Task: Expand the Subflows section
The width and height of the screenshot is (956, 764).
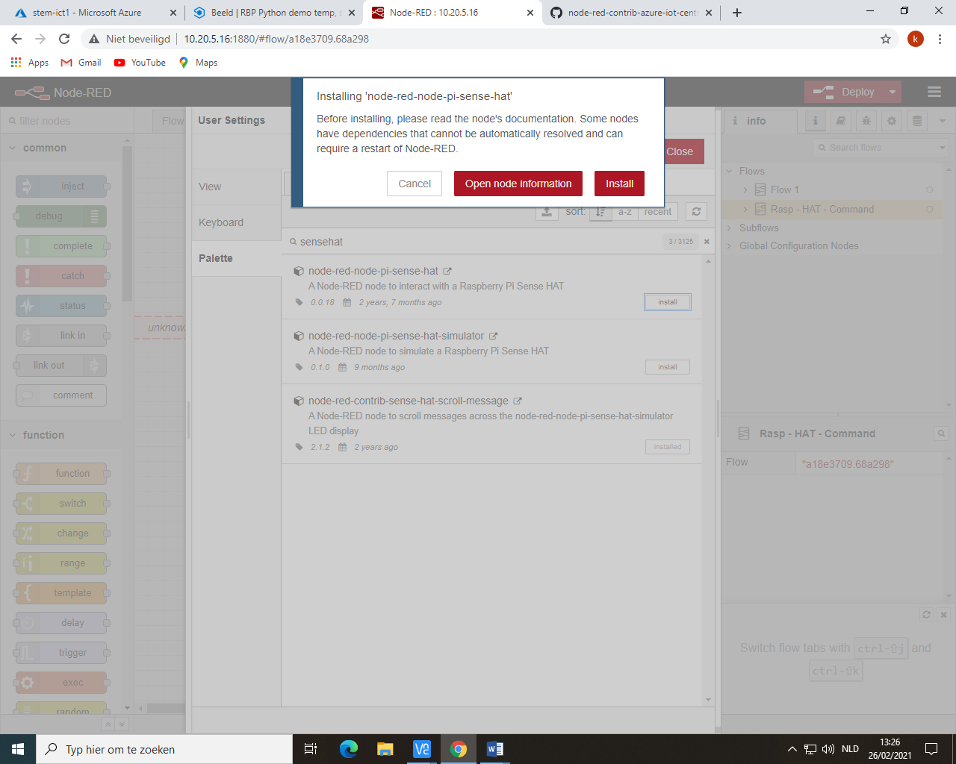Action: tap(730, 228)
